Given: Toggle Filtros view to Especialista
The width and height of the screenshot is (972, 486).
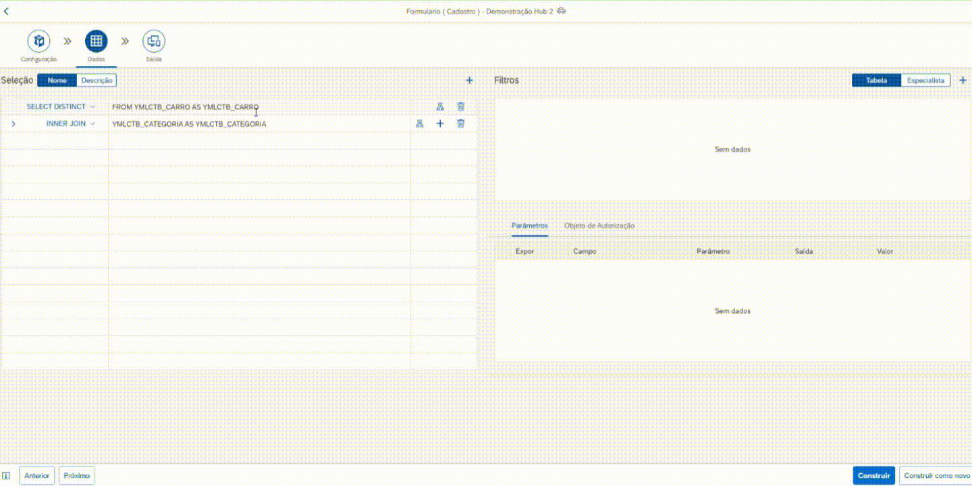Looking at the screenshot, I should tap(925, 80).
